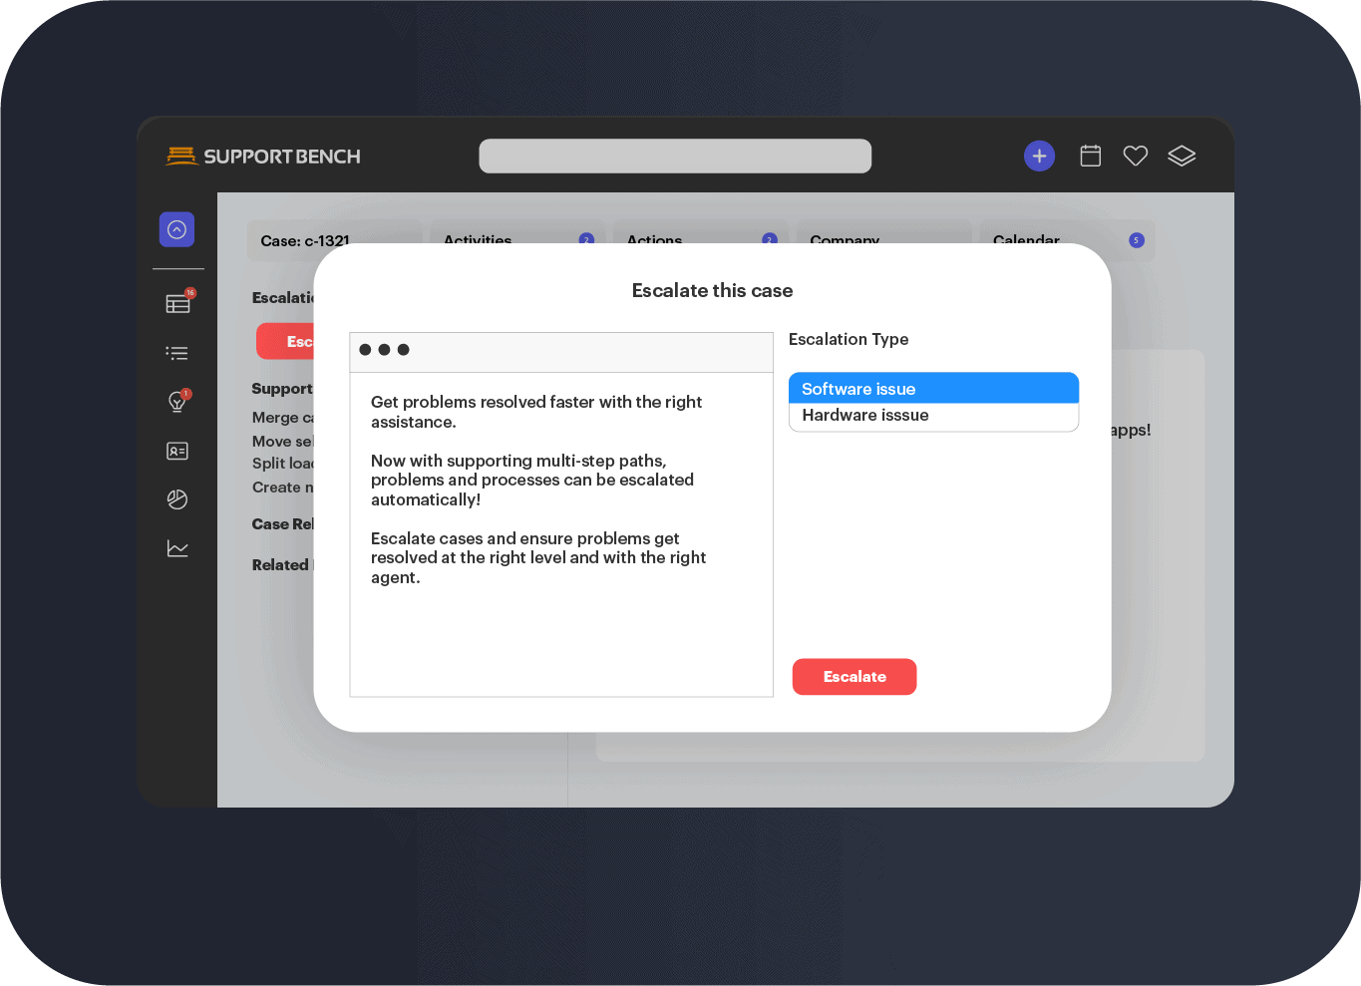Switch to the Activities tab

477,240
